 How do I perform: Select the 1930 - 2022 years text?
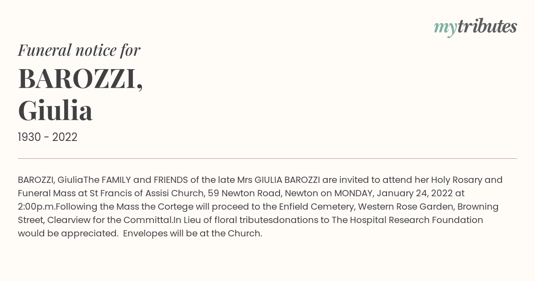coord(48,137)
